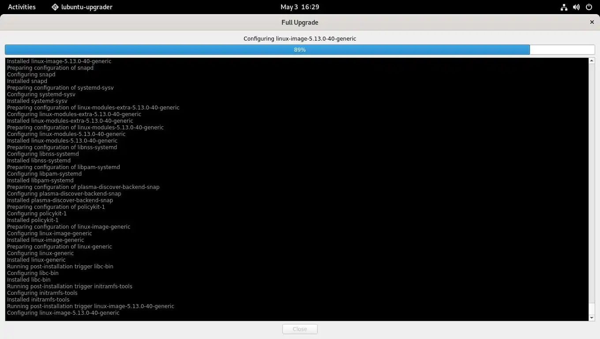Click line "Configuring libpam-systemd"

44,174
